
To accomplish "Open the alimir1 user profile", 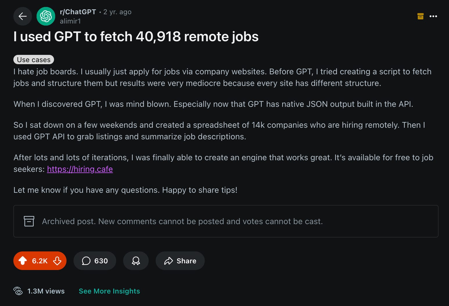I will click(70, 21).
